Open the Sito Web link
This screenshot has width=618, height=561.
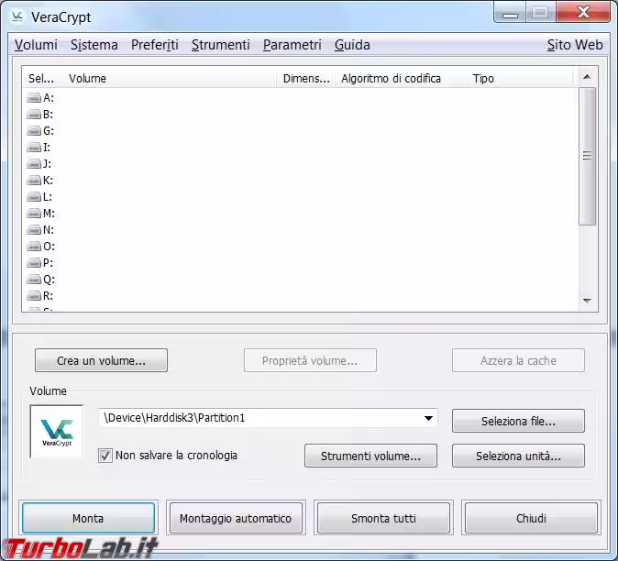tap(575, 45)
